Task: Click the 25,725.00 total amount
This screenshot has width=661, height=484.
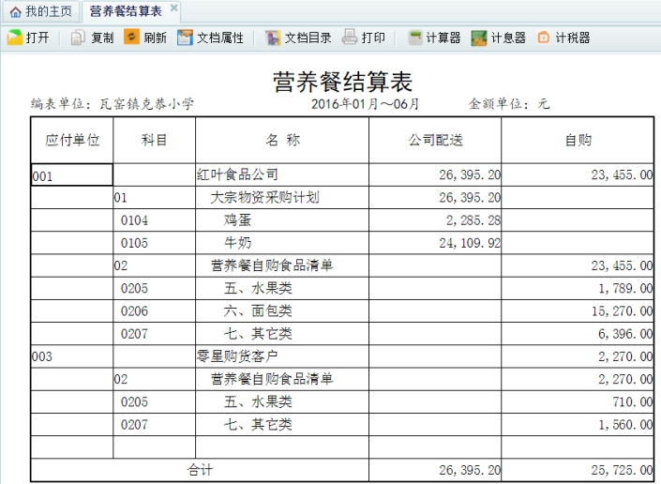Action: tap(578, 470)
